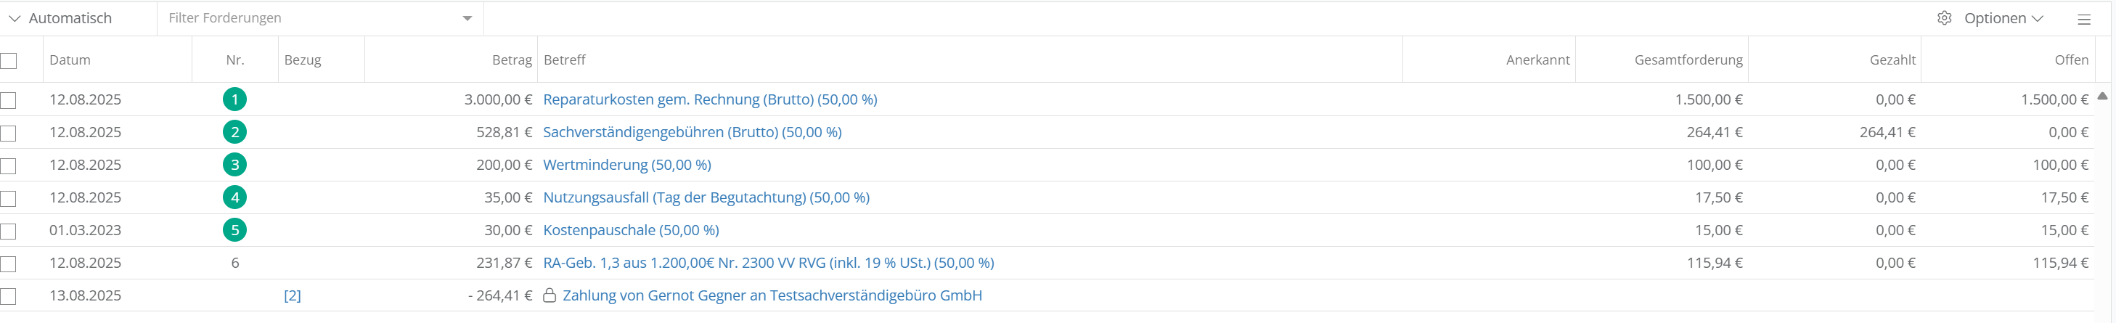Screen dimensions: 2116x323
Task: Open Sachverständigengebühren (Brutto) claim link
Action: pos(692,132)
